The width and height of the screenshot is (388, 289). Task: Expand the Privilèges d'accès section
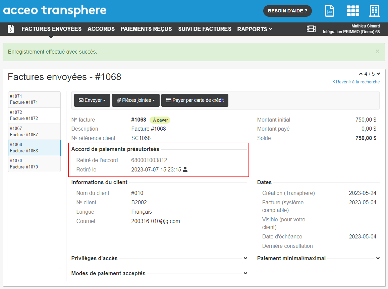pyautogui.click(x=245, y=259)
